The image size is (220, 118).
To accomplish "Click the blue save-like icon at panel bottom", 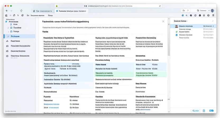I will [204, 111].
